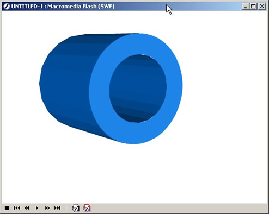Click the Flash logo icon in title bar
The height and width of the screenshot is (214, 269).
point(7,7)
